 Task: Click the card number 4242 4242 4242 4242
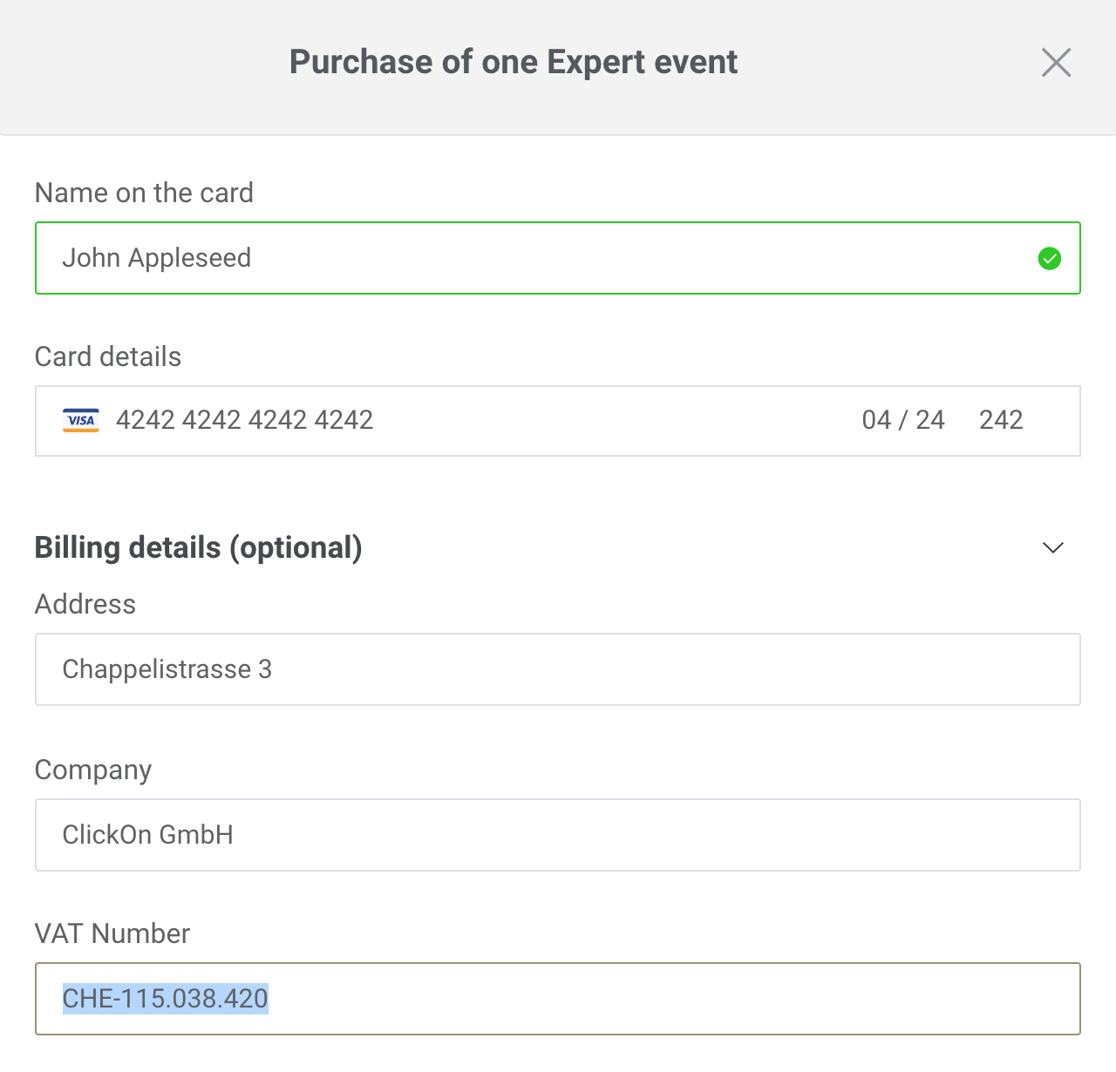click(245, 420)
